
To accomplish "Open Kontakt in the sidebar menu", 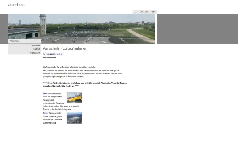I will 36,49.
